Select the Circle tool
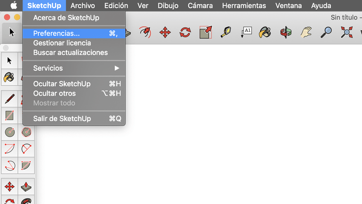Viewport: 362px width, 204px height. pyautogui.click(x=10, y=132)
